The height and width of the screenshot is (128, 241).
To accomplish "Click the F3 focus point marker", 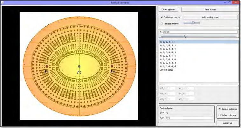I will click(112, 66).
